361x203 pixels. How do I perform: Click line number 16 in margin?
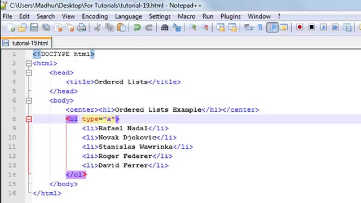click(12, 193)
